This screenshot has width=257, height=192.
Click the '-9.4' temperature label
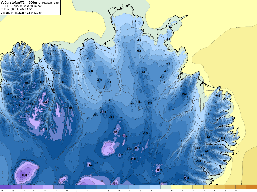(199, 161)
